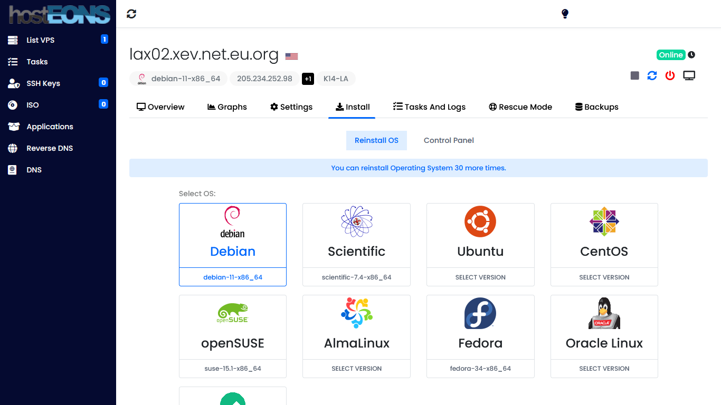Viewport: 721px width, 405px height.
Task: Switch to the Rescue Mode tab
Action: 520,107
